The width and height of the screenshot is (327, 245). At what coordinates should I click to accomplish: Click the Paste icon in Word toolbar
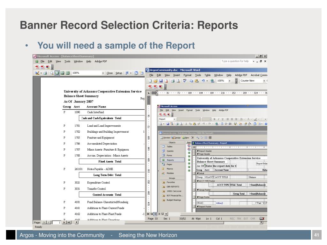click(x=196, y=81)
